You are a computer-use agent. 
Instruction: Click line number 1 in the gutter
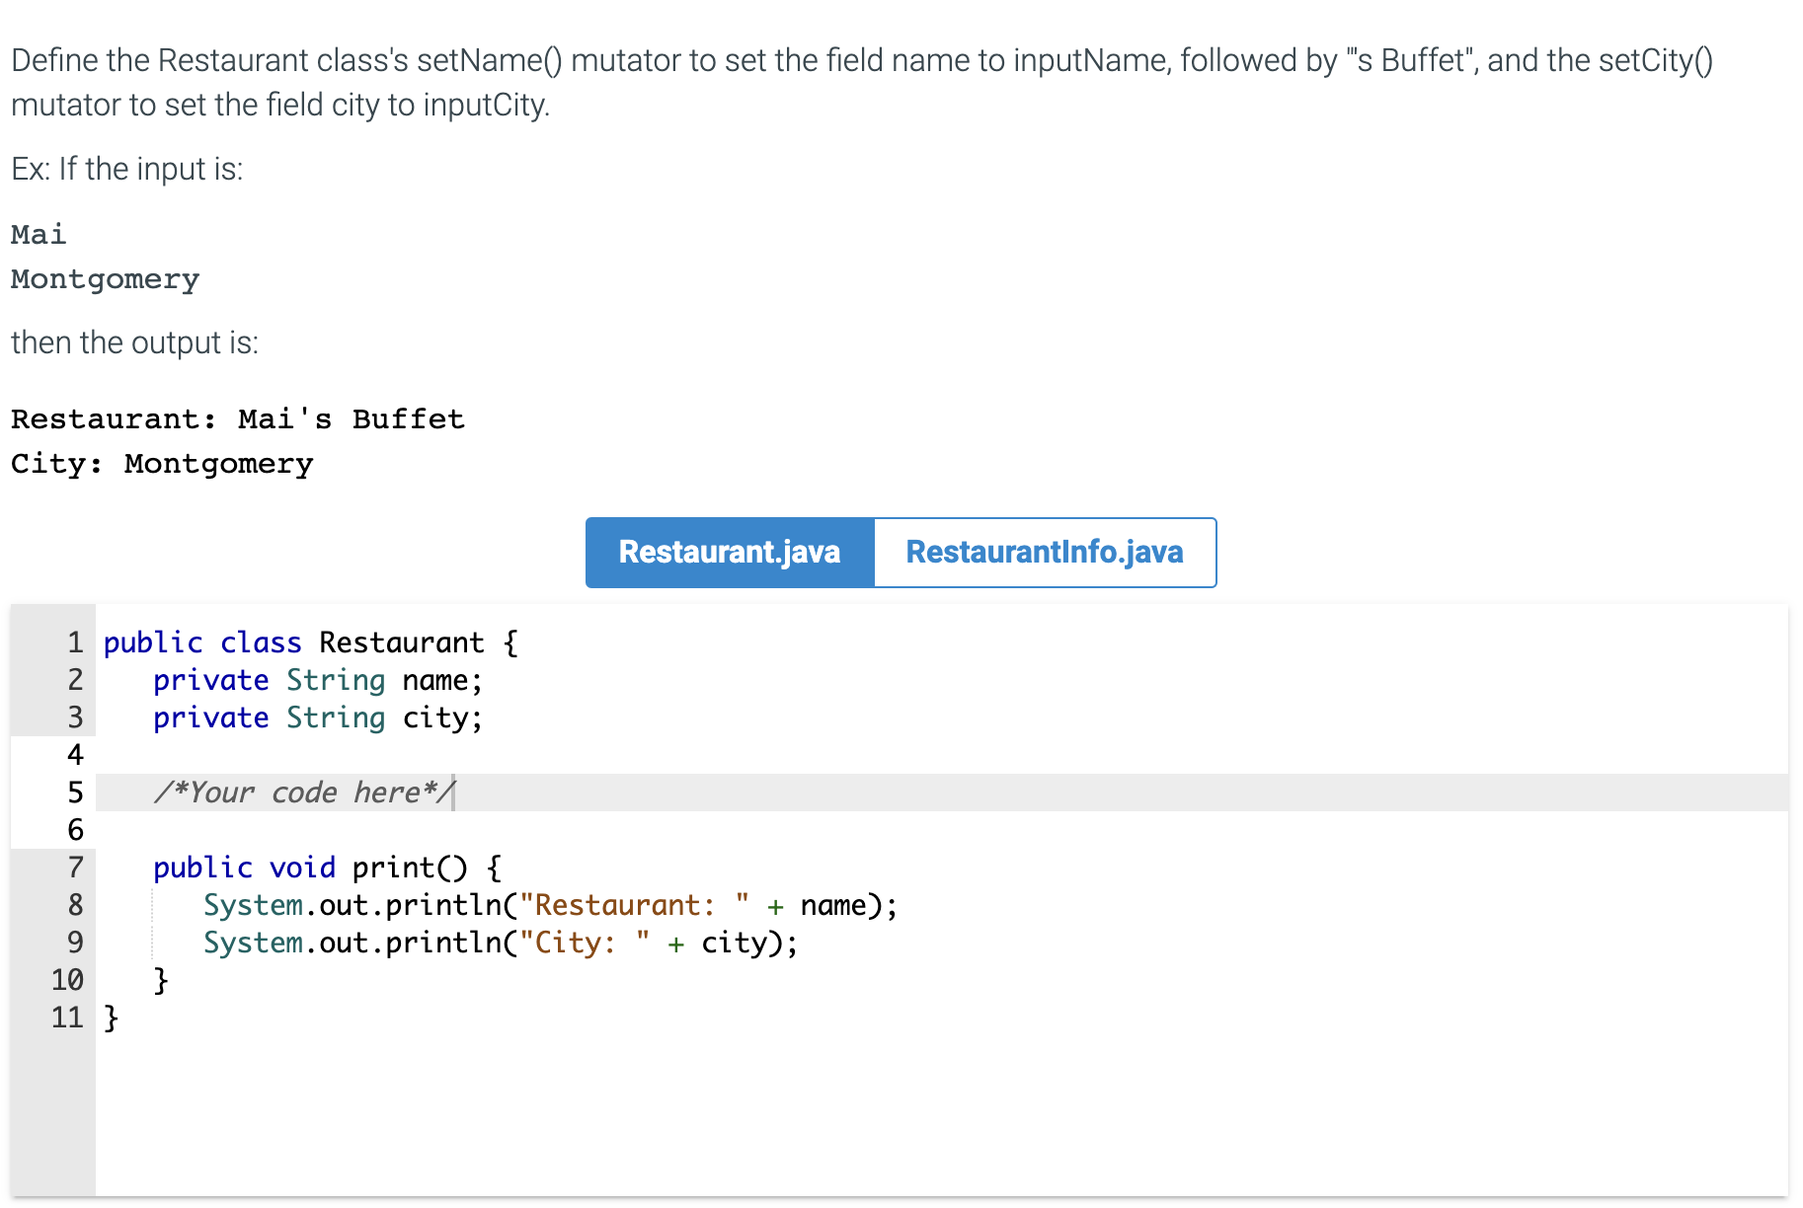coord(74,642)
